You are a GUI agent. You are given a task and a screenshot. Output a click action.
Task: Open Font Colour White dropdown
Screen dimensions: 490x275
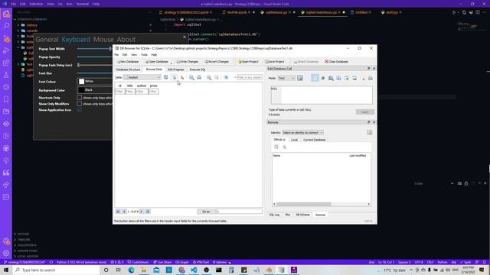point(95,82)
